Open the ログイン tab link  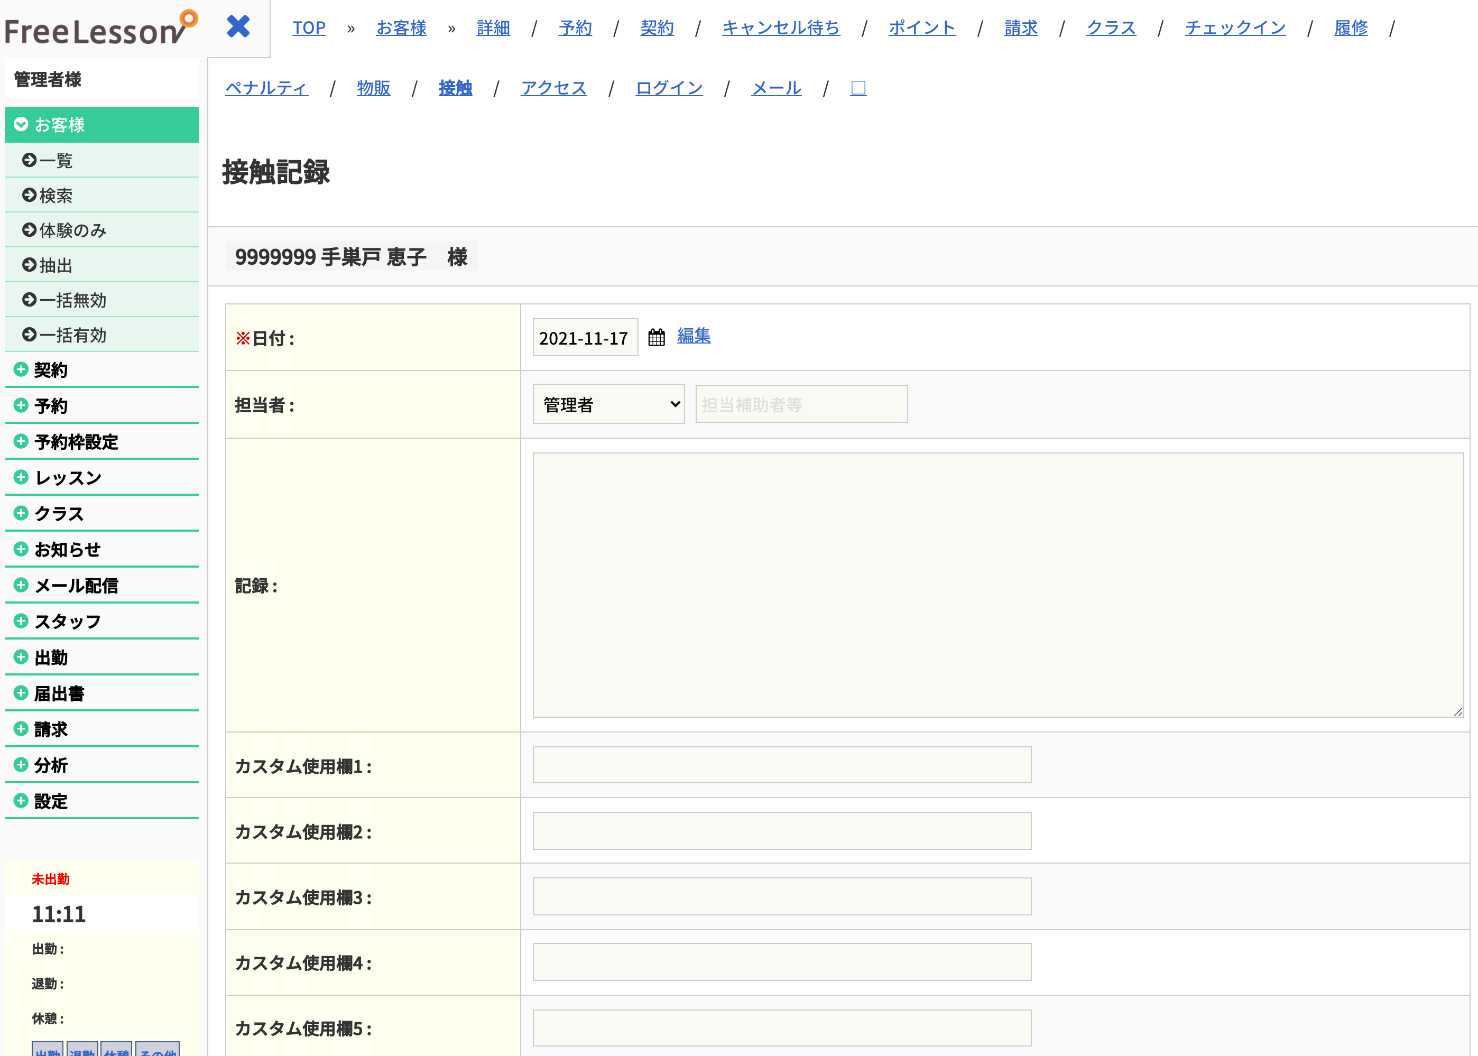pyautogui.click(x=669, y=88)
